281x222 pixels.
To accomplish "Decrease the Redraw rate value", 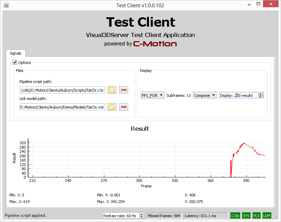I will click(x=142, y=217).
